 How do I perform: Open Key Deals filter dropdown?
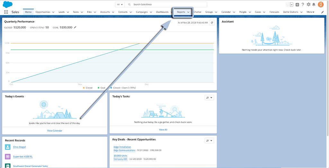point(209,140)
